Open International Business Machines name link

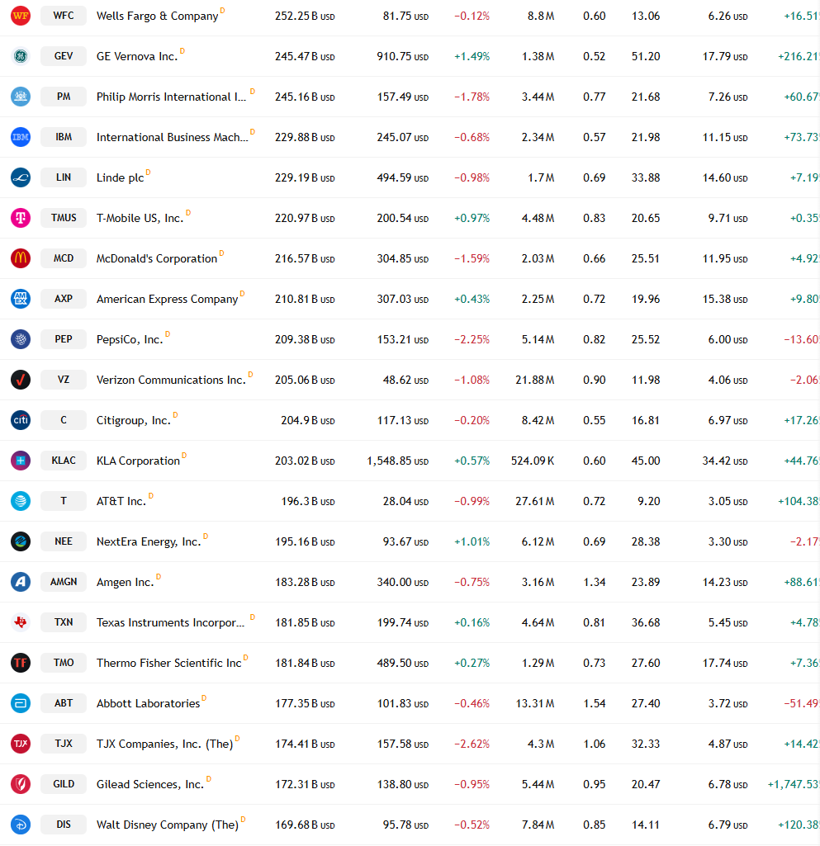173,138
